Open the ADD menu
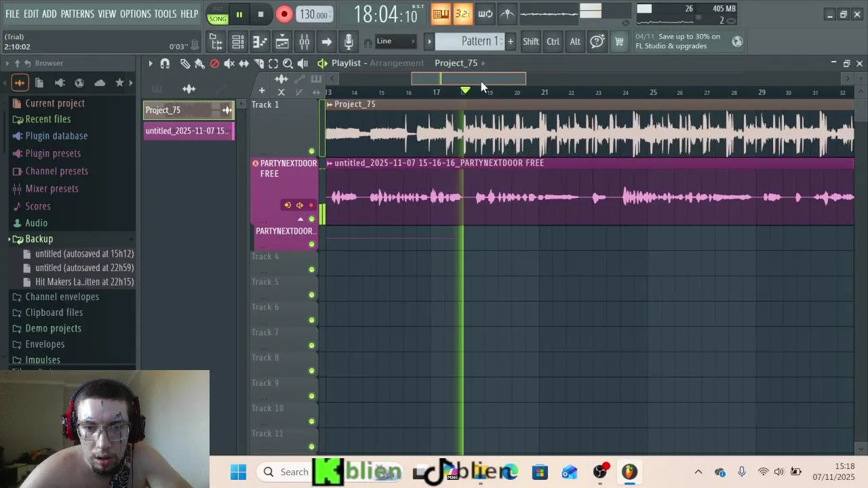 [x=50, y=14]
